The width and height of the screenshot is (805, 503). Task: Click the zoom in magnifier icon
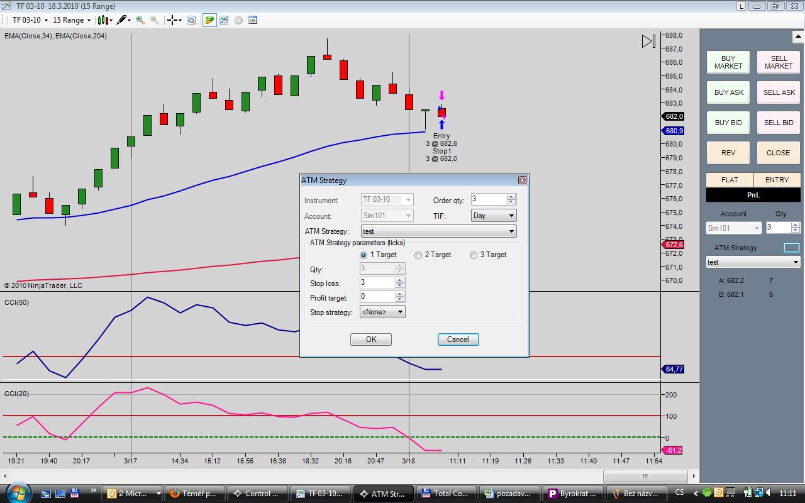(x=140, y=20)
